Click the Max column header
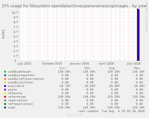 137,68
